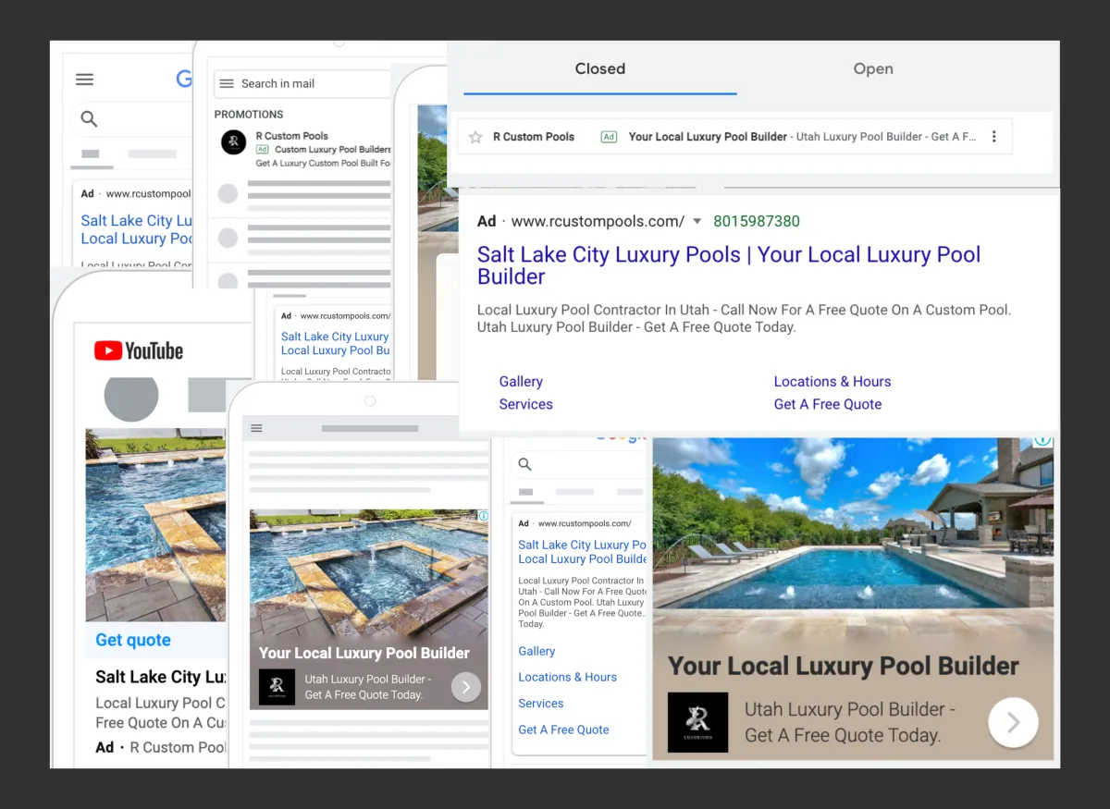Click search magnifier icon in top-left Google mockup
Screen dimensions: 1110x809
89,118
